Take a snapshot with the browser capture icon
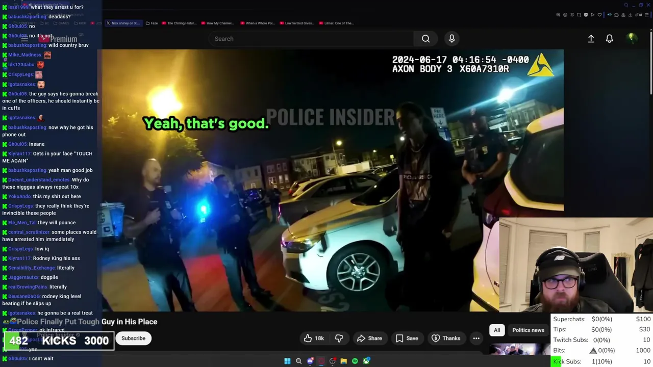 coord(579,15)
